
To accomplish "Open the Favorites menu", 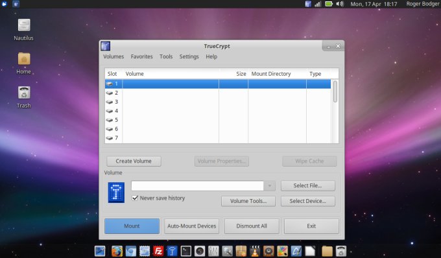I will pos(142,56).
